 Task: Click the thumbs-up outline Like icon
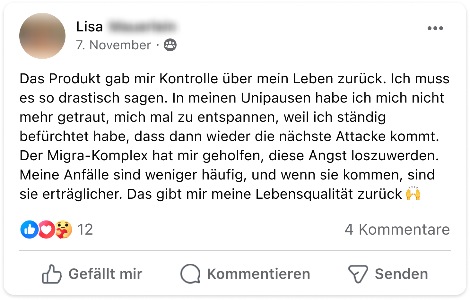[x=51, y=274]
